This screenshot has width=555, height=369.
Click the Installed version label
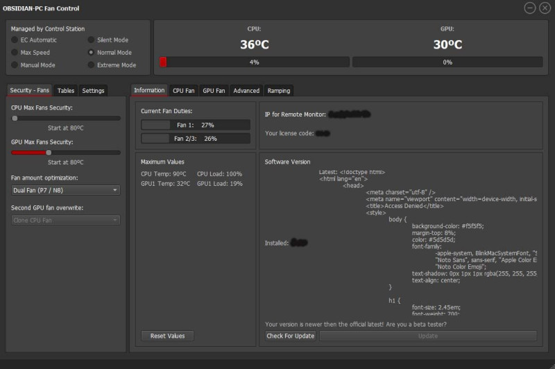pyautogui.click(x=276, y=243)
